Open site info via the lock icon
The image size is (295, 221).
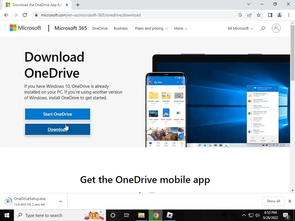(x=36, y=15)
